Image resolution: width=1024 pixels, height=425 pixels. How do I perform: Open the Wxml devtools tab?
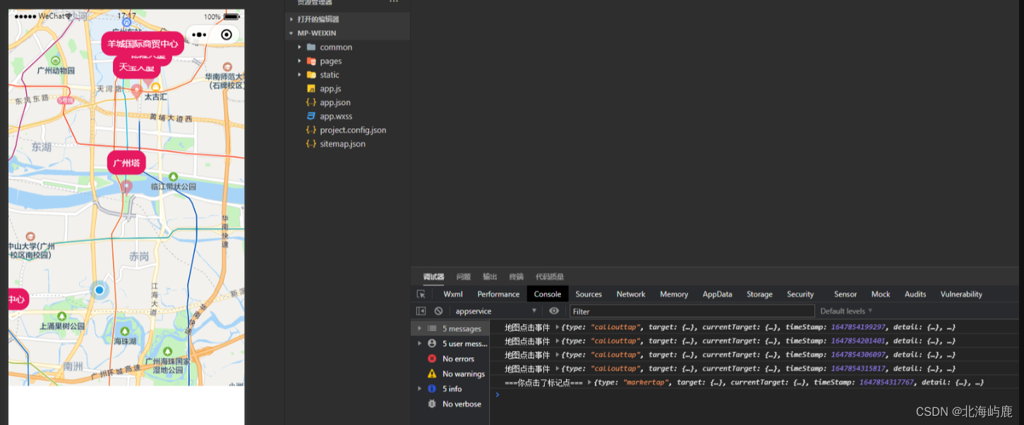pyautogui.click(x=453, y=295)
